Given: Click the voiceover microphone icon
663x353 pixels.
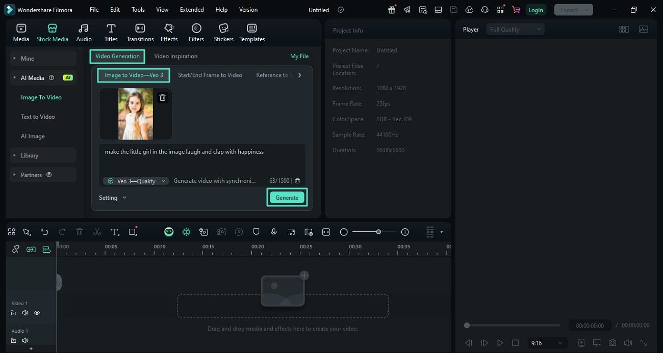Looking at the screenshot, I should coord(274,232).
